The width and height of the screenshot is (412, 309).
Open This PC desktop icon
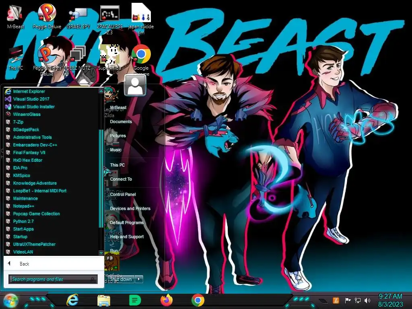tap(16, 58)
